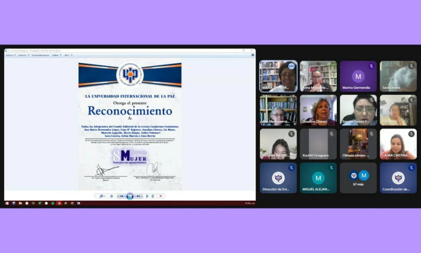Viewport: 421px width, 253px height.
Task: Click muted mic icon on Marina Germendia tile
Action: point(371,66)
